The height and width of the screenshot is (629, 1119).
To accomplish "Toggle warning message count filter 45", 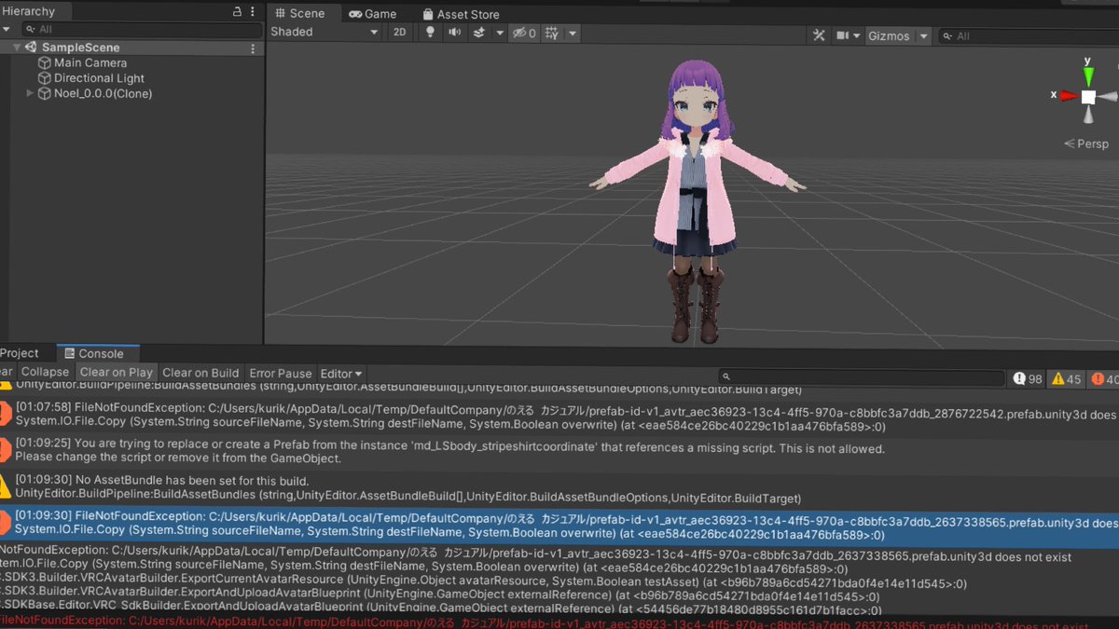I will 1067,378.
